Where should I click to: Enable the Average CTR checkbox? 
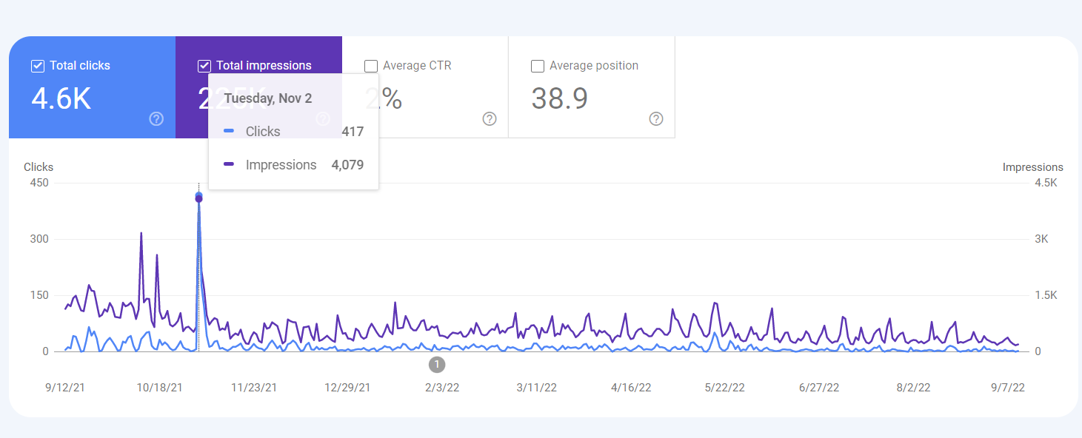370,66
